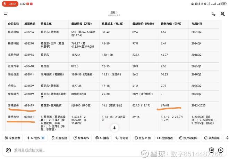Screen dimensions: 229x161
Task: Tap the 最新持股（万股） column header
Action: 82,24
